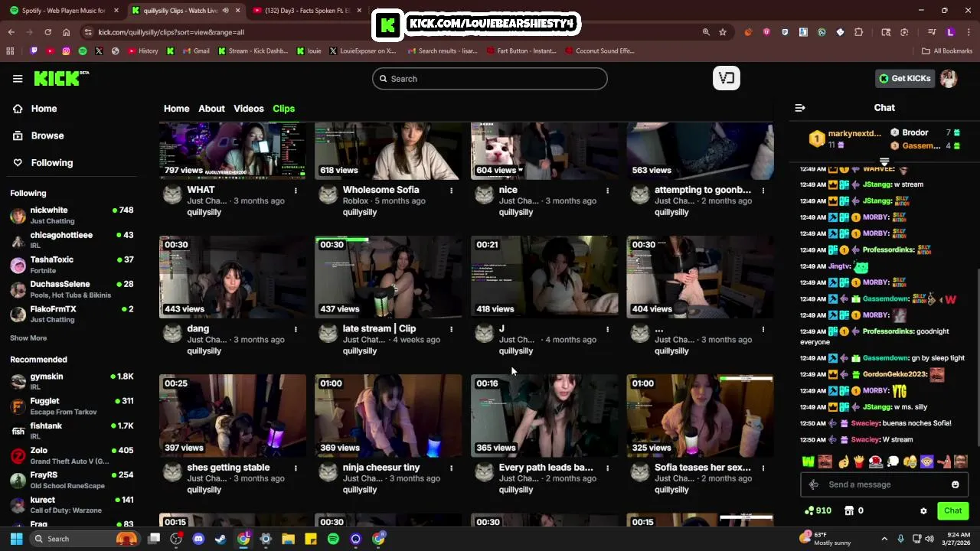Open options menu for J clip
The height and width of the screenshot is (551, 980).
pos(607,329)
